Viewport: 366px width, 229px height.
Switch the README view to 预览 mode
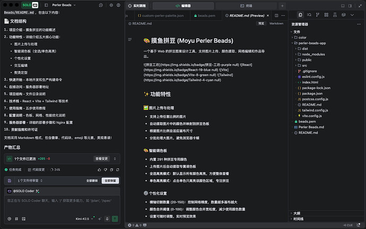point(262,24)
